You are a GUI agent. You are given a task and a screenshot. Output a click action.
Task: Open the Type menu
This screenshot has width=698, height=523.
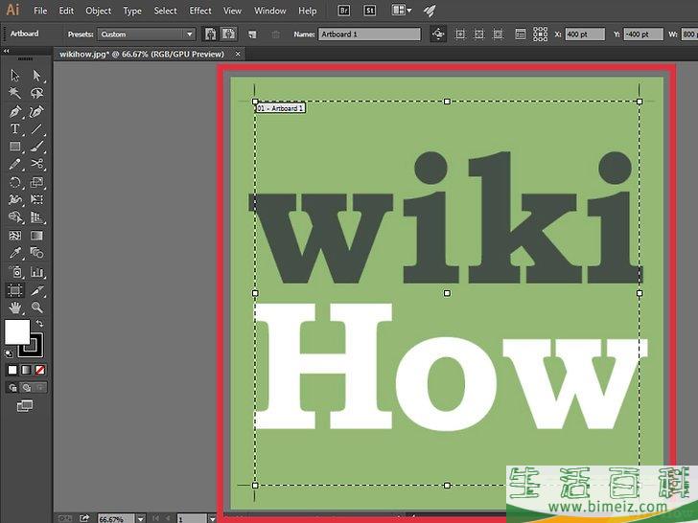(132, 11)
